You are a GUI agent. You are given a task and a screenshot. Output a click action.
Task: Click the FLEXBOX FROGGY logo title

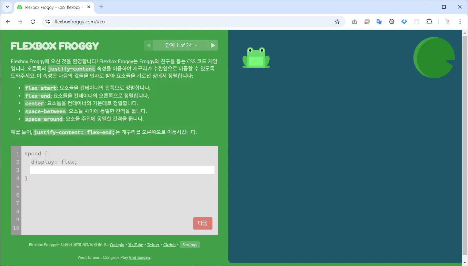click(55, 46)
